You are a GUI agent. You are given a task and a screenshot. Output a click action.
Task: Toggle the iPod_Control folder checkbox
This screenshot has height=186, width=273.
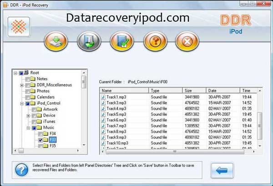click(27, 104)
